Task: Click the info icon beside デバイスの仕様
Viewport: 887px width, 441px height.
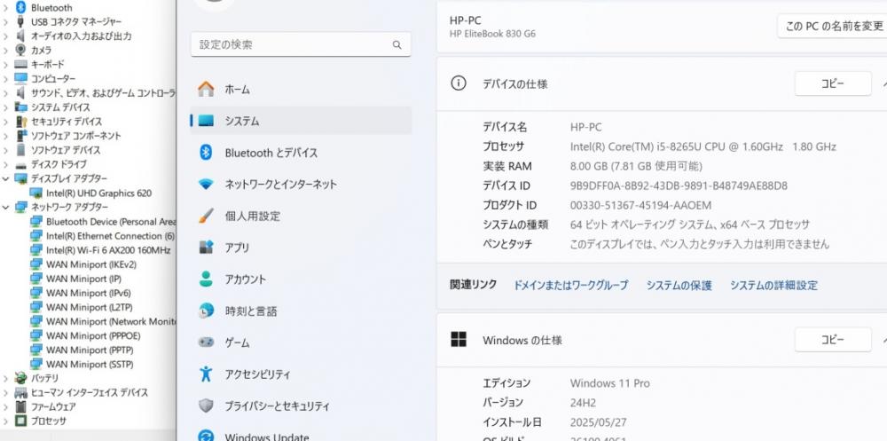Action: (x=459, y=83)
